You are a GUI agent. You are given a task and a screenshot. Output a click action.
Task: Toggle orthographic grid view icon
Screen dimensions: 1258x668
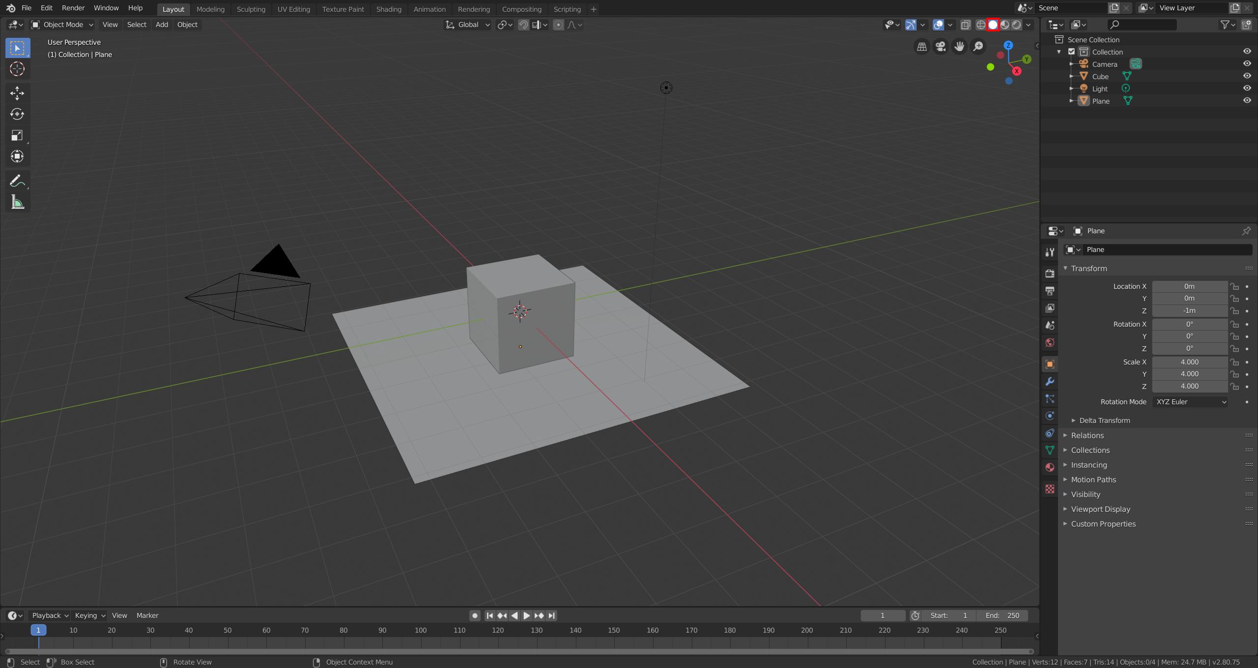[x=922, y=47]
